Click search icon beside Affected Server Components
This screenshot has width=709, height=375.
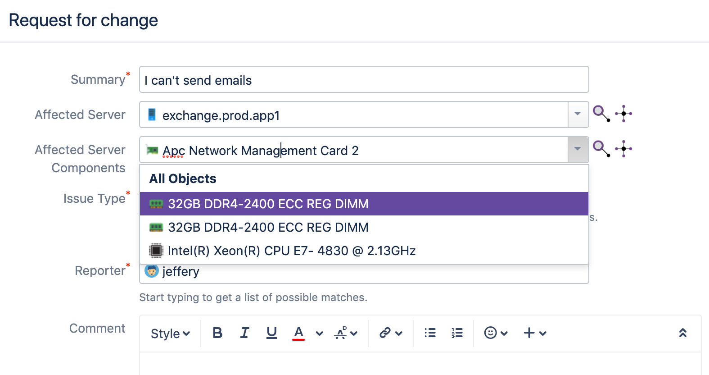pyautogui.click(x=601, y=148)
